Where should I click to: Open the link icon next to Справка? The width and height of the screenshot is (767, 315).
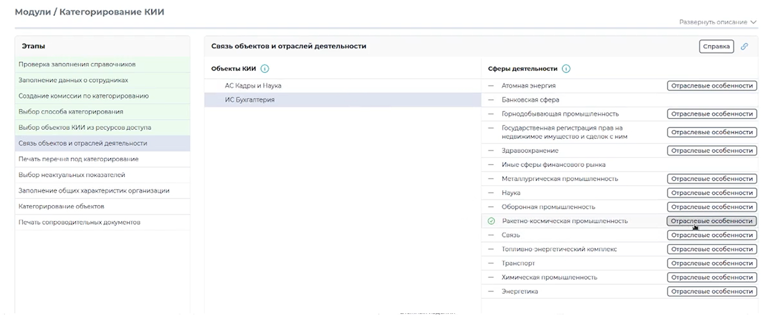(744, 47)
